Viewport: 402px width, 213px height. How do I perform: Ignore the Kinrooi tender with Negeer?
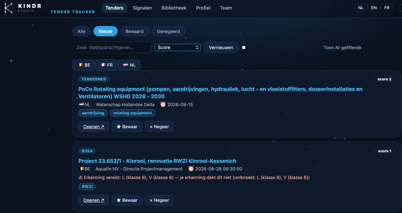[x=159, y=200]
